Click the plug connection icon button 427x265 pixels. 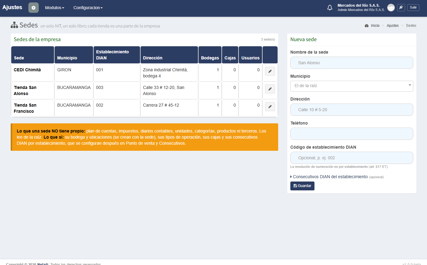click(x=401, y=8)
